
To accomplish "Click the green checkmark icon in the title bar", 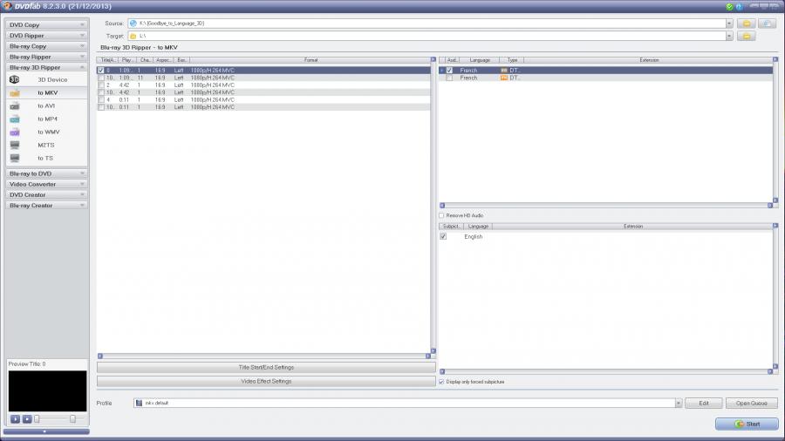I will pos(729,6).
